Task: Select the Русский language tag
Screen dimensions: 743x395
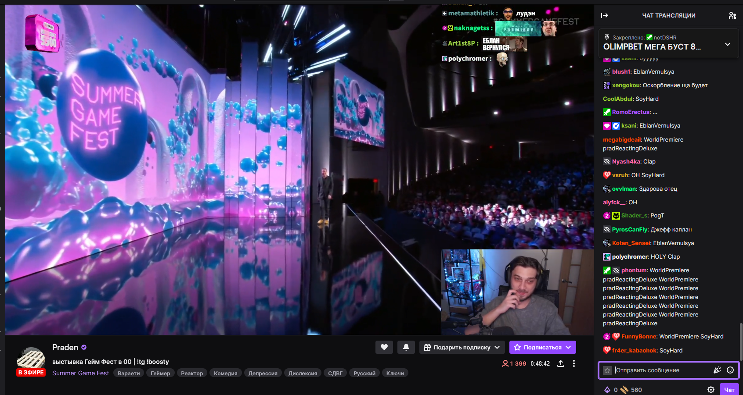Action: point(364,373)
